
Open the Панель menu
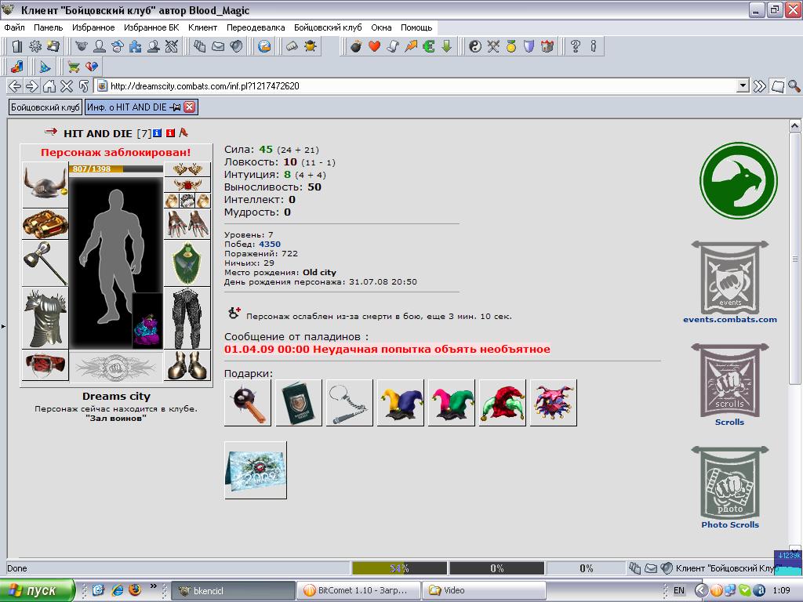pos(48,27)
